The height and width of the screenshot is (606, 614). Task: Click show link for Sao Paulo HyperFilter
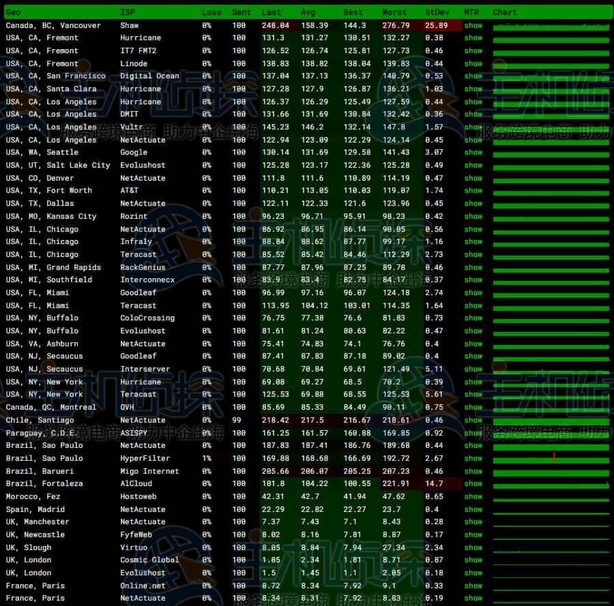pyautogui.click(x=473, y=458)
